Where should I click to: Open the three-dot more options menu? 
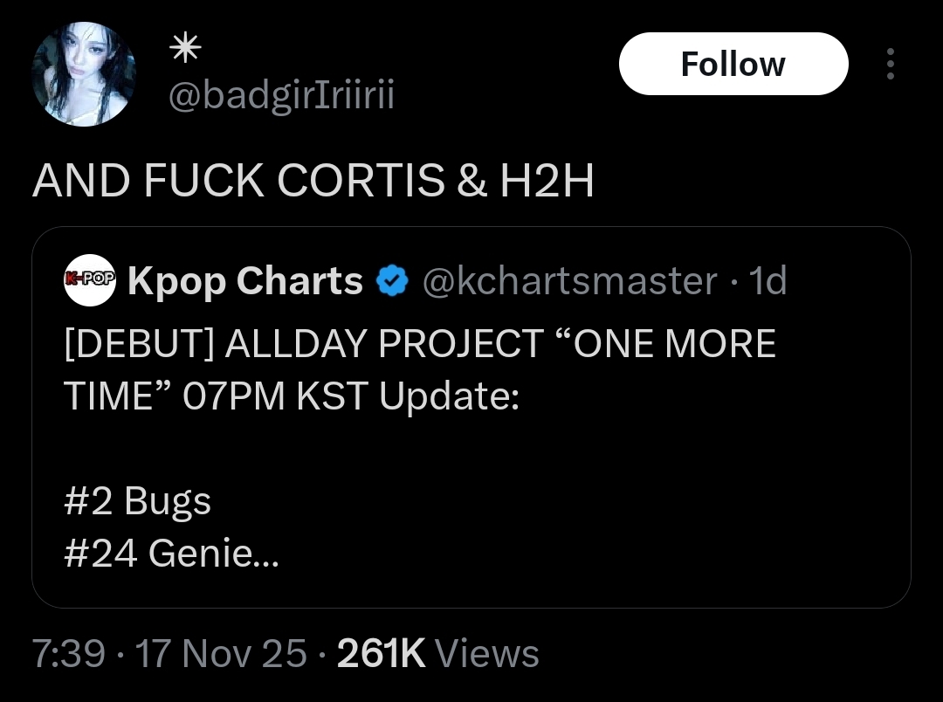point(890,64)
